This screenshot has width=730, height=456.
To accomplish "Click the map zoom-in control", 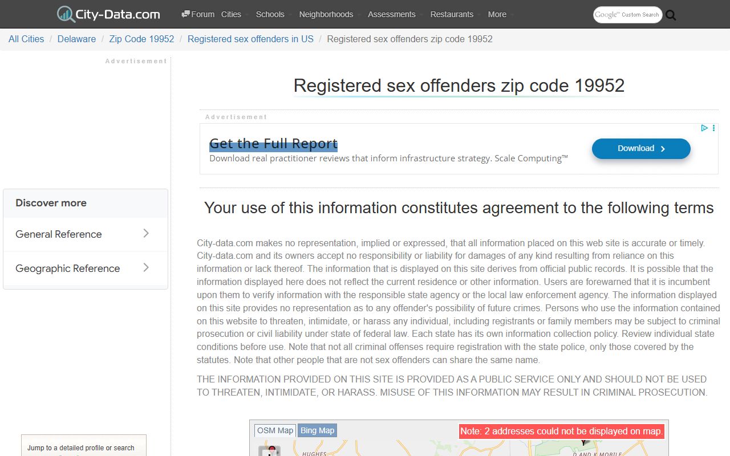I will 269,452.
